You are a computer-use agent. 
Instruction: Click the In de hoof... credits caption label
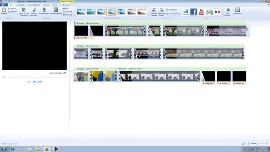[224, 84]
